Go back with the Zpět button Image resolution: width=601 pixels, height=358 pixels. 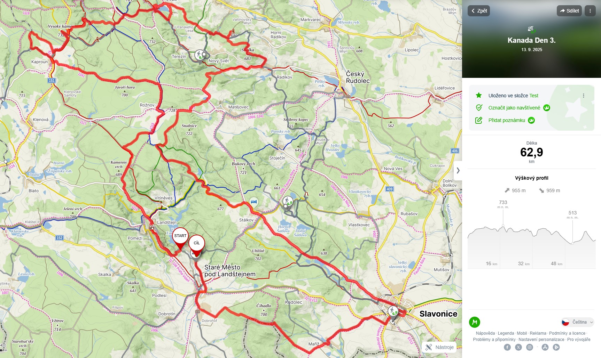(479, 11)
